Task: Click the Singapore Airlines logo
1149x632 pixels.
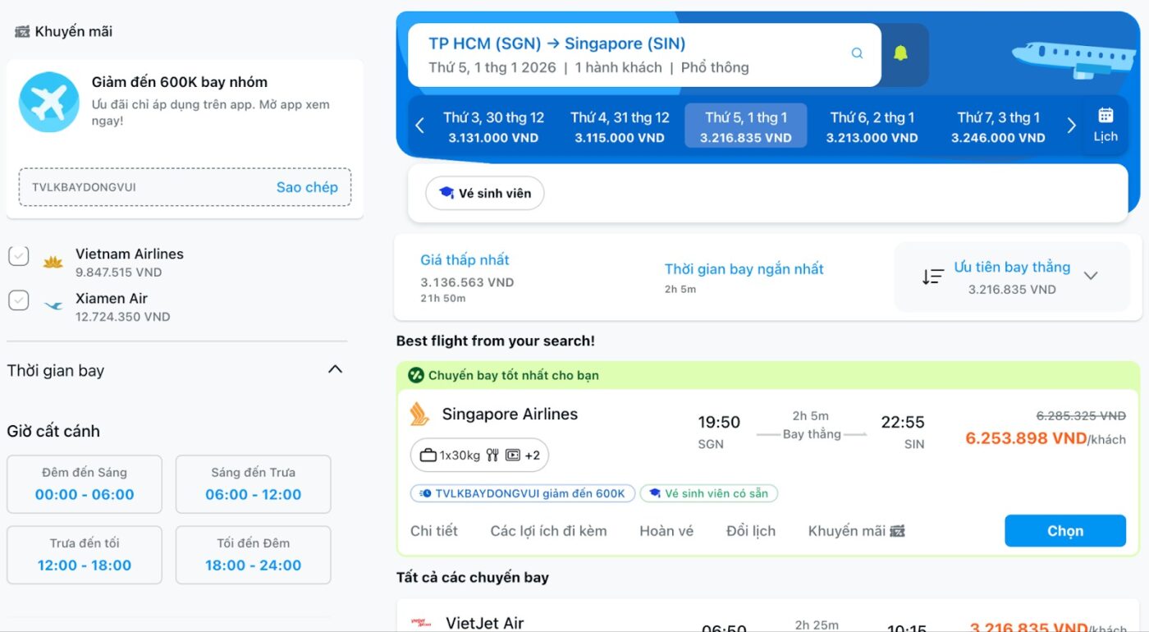Action: tap(420, 414)
